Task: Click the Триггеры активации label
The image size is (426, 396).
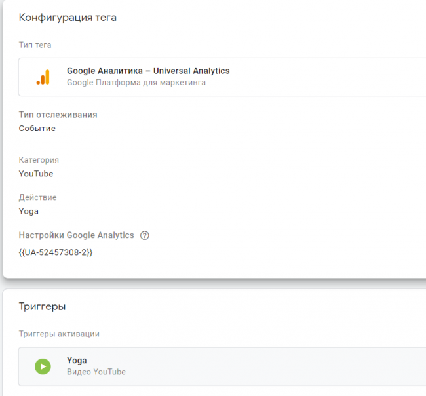Action: 59,334
